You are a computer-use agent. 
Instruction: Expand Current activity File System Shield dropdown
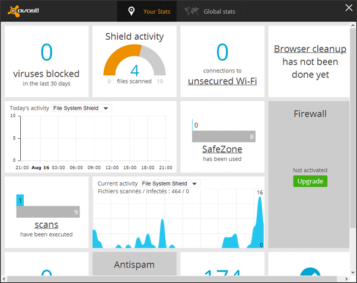[x=171, y=183]
